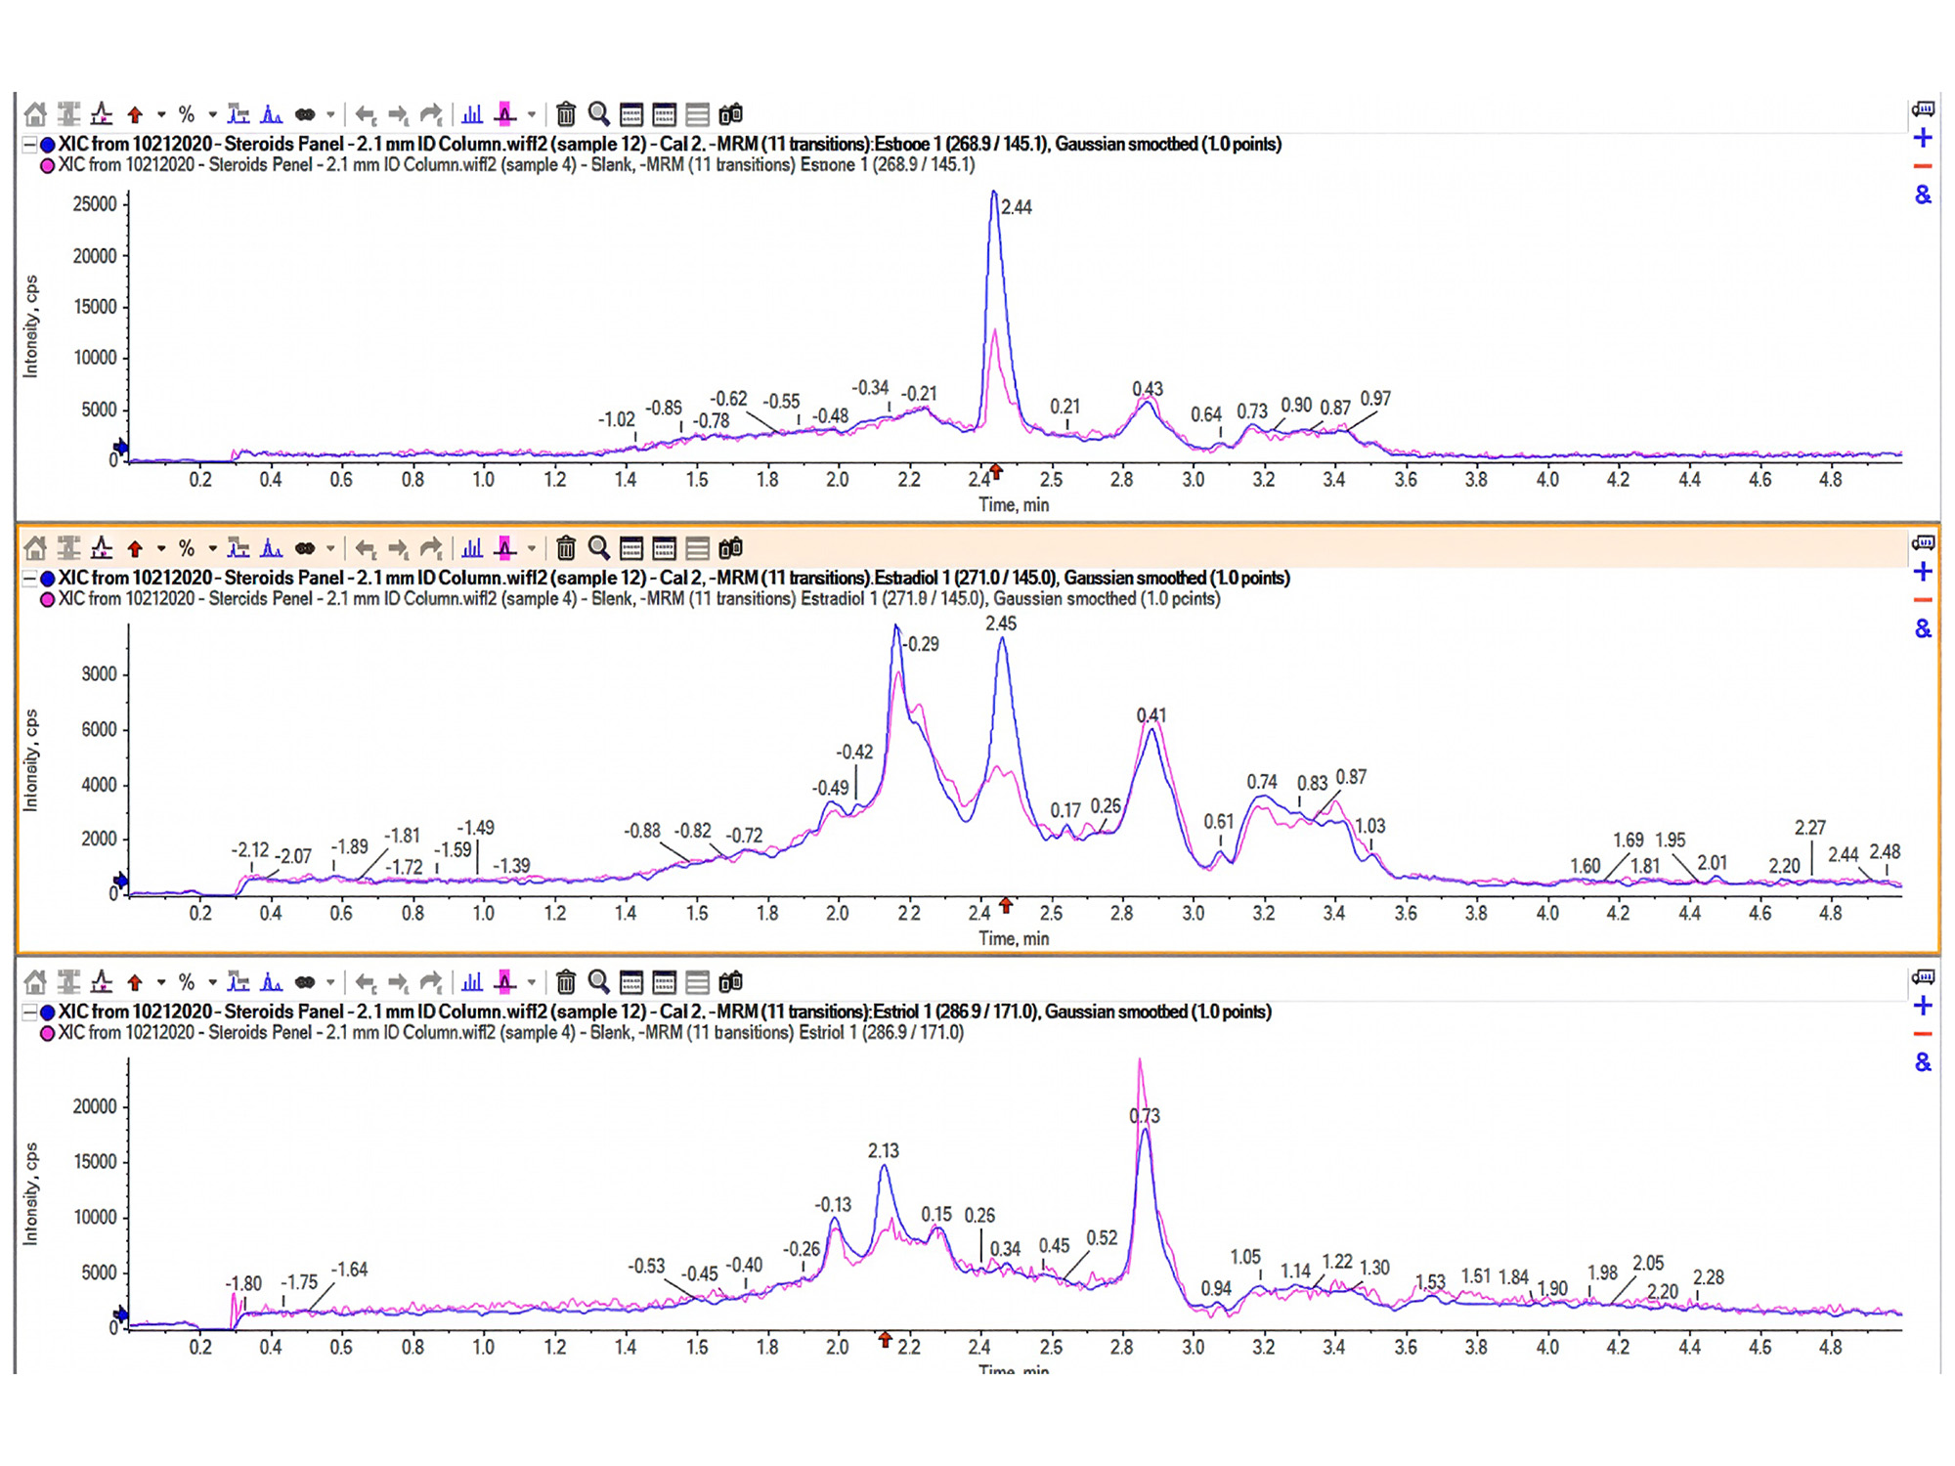Toggle the pink Blank Estradiol trace marker

[47, 599]
